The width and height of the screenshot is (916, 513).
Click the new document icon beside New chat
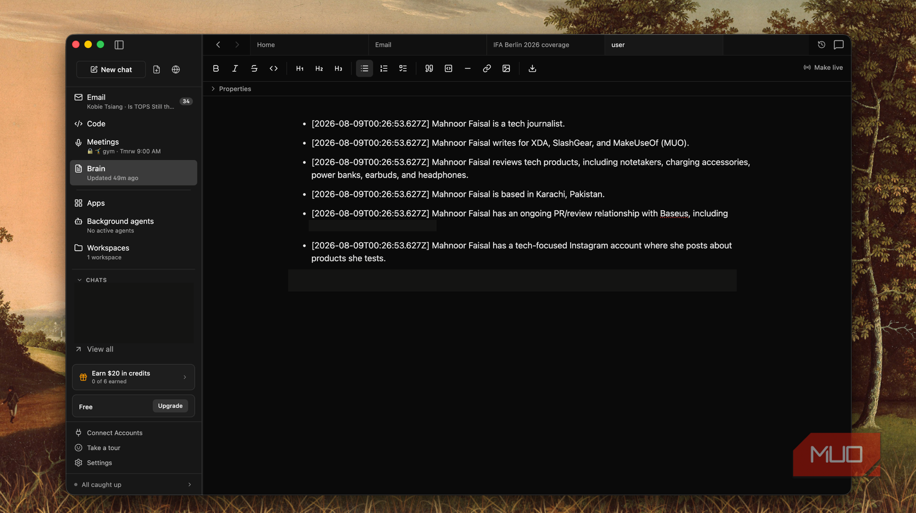click(157, 69)
